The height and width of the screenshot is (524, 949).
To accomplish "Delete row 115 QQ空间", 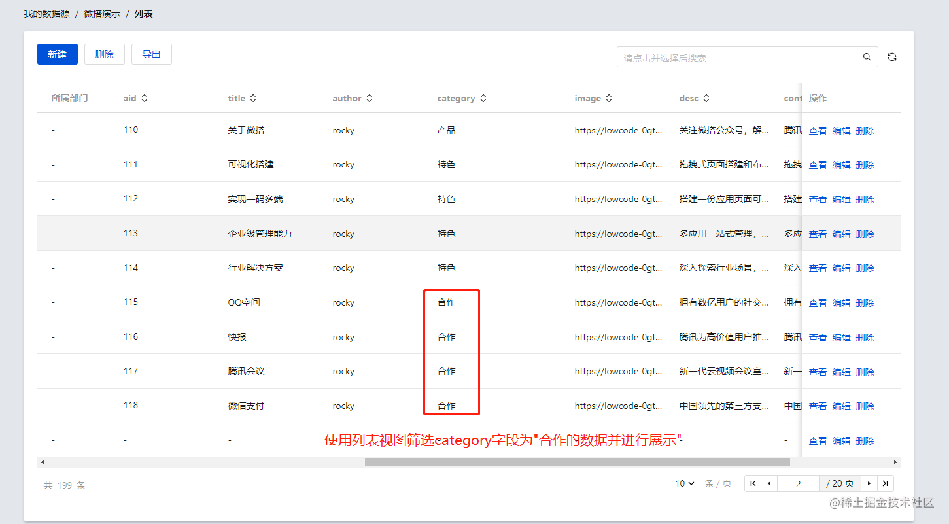I will pyautogui.click(x=865, y=303).
